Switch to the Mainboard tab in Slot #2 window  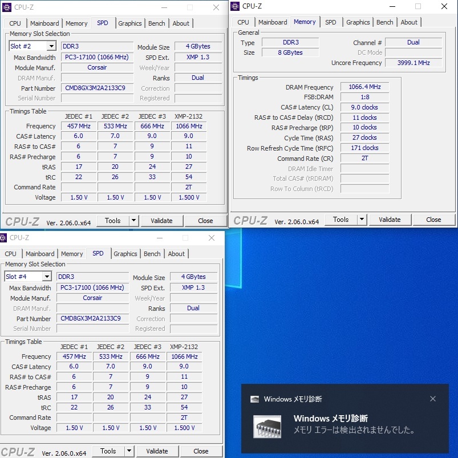pos(44,23)
